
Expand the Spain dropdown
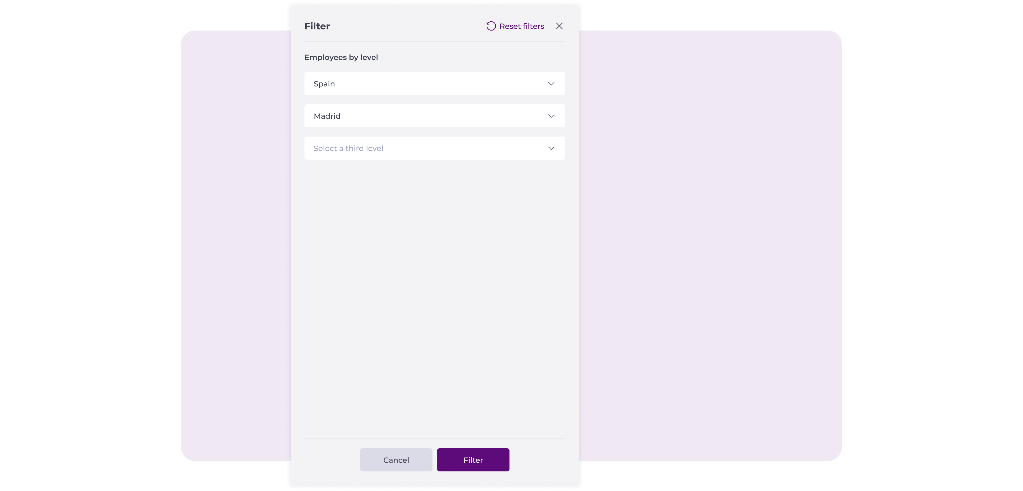pos(551,84)
